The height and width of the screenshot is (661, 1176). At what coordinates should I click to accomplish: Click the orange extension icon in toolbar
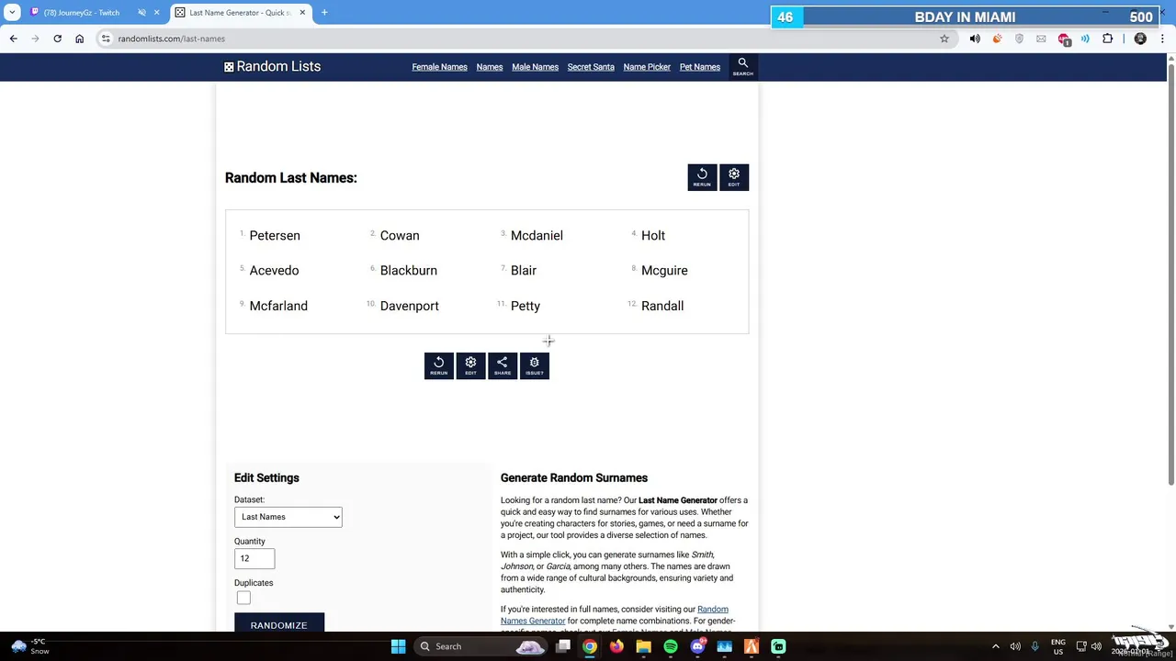(997, 39)
